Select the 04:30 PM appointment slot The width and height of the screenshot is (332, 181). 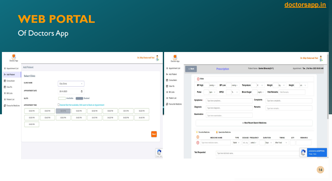(x=126, y=117)
